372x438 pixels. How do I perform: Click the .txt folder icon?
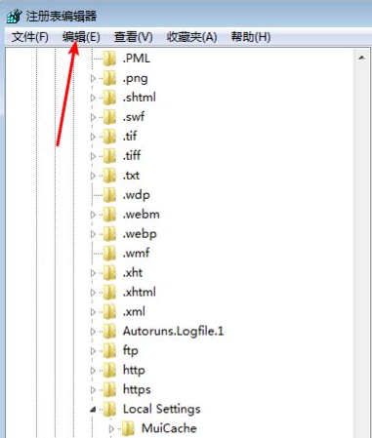(109, 176)
